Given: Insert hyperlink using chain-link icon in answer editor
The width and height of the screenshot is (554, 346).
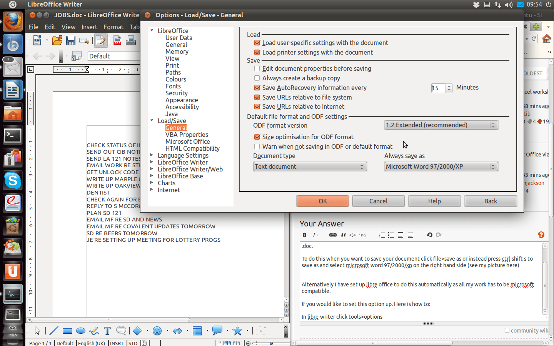Looking at the screenshot, I should click(333, 235).
